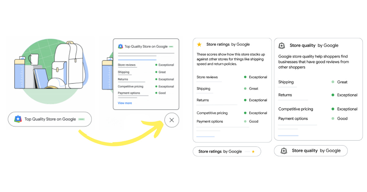Click Payment options in Store ratings card
The width and height of the screenshot is (367, 192).
coord(210,122)
